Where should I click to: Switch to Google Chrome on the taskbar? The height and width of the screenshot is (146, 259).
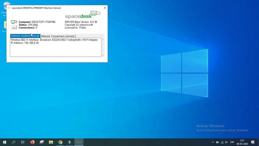pos(60,142)
